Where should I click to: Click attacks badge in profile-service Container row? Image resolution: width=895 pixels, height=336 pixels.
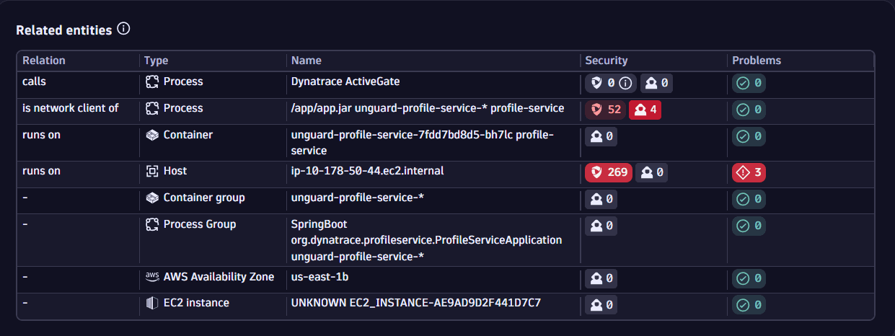pyautogui.click(x=601, y=136)
